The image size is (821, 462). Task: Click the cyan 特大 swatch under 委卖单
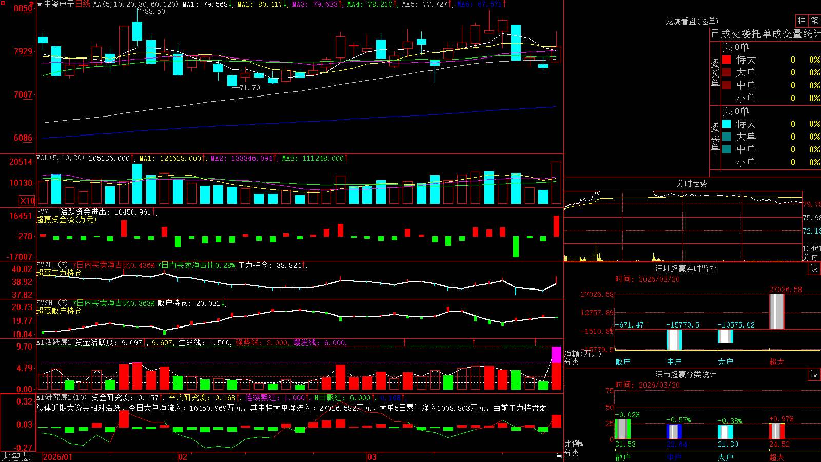[x=727, y=124]
